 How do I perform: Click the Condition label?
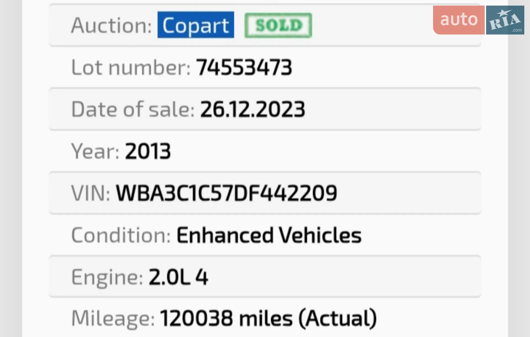(x=121, y=235)
